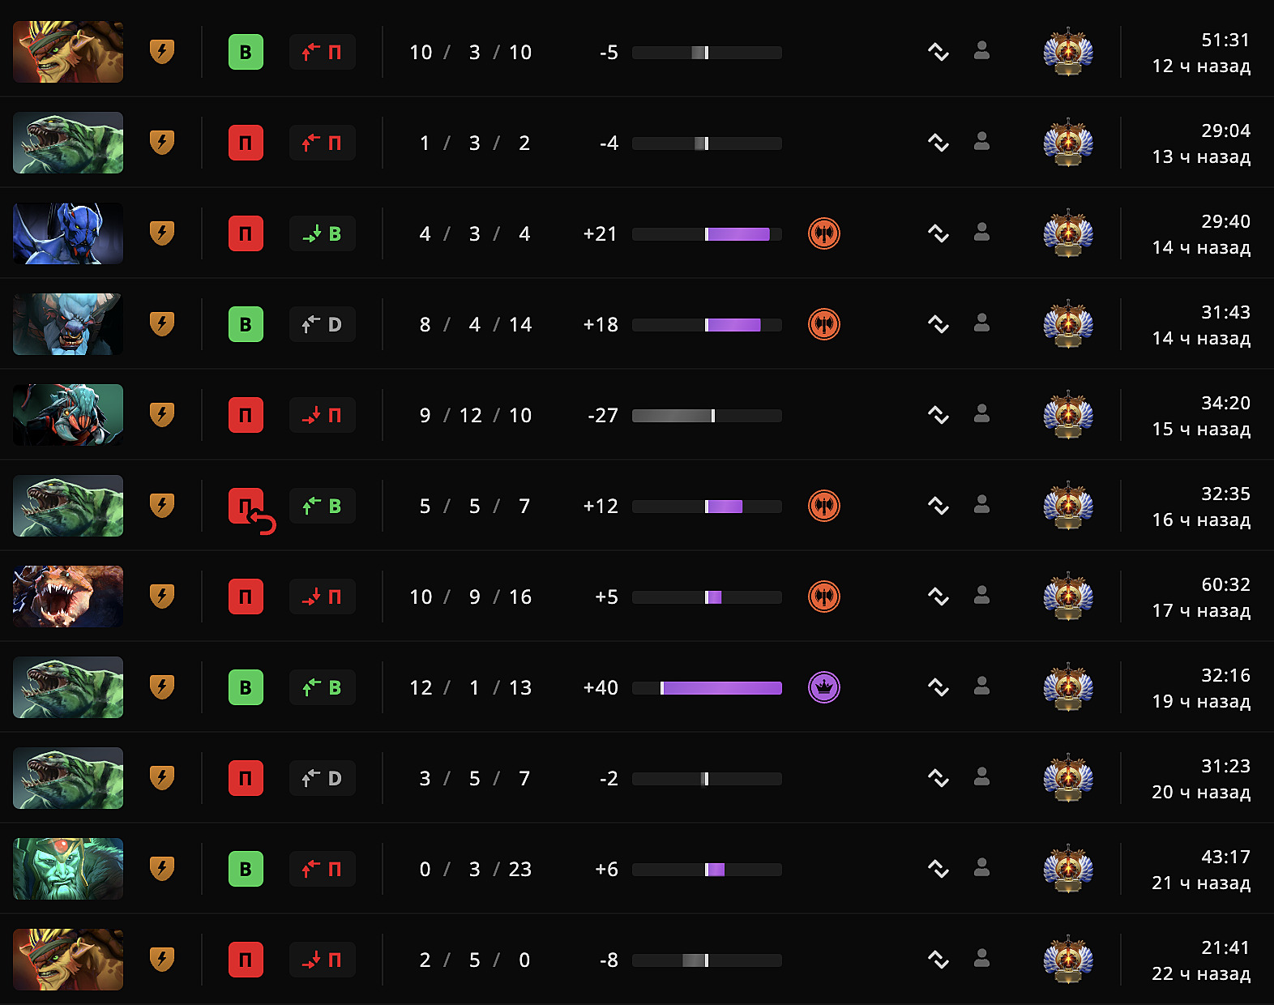The image size is (1274, 1005).
Task: Click the '12 ч назад' match time
Action: pos(1201,66)
